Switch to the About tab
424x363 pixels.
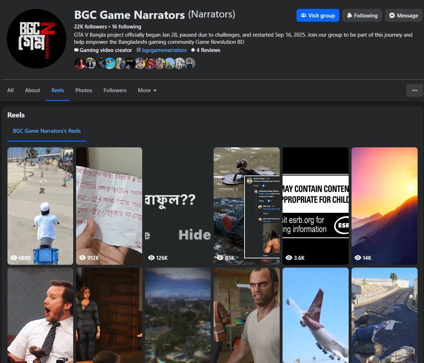32,90
